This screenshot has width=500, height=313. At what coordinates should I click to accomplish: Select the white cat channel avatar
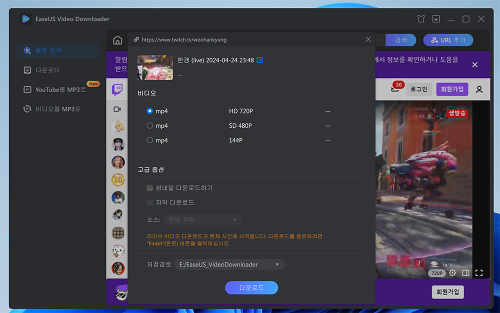[x=118, y=251]
